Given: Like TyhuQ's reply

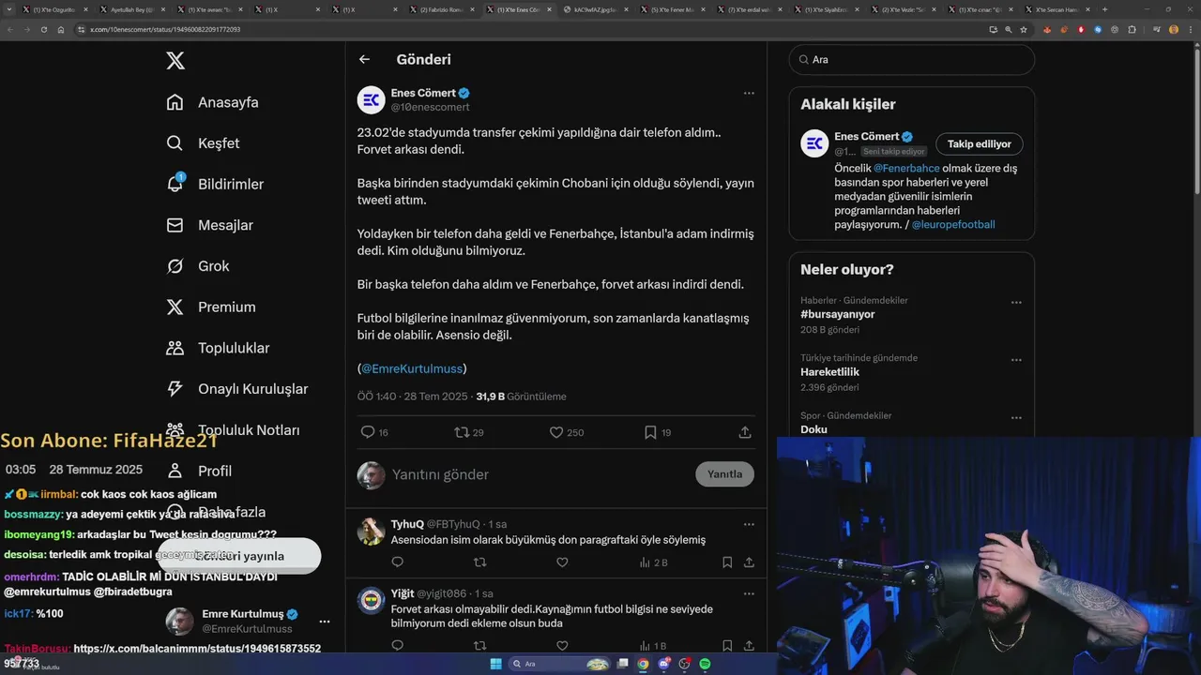Looking at the screenshot, I should point(562,562).
